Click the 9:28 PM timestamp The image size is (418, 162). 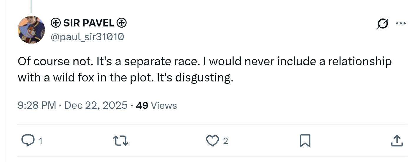coord(37,105)
